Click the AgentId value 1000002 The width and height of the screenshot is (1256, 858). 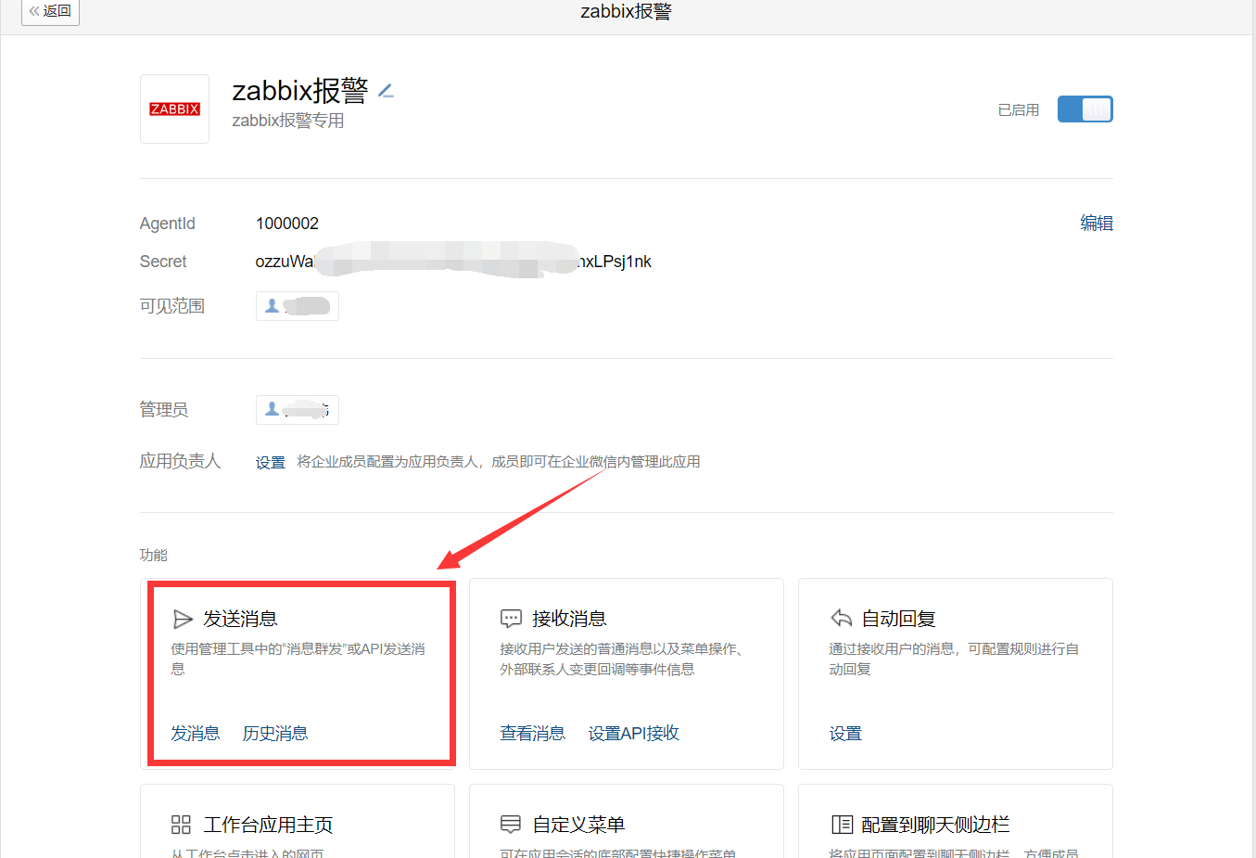[287, 224]
